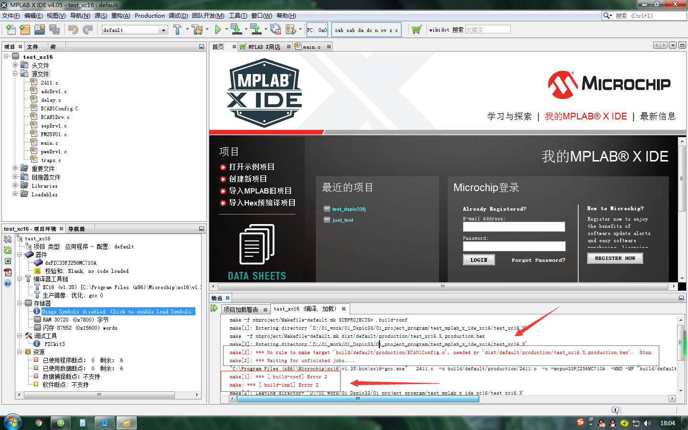688x430 pixels.
Task: Open the Production menu
Action: (x=150, y=16)
